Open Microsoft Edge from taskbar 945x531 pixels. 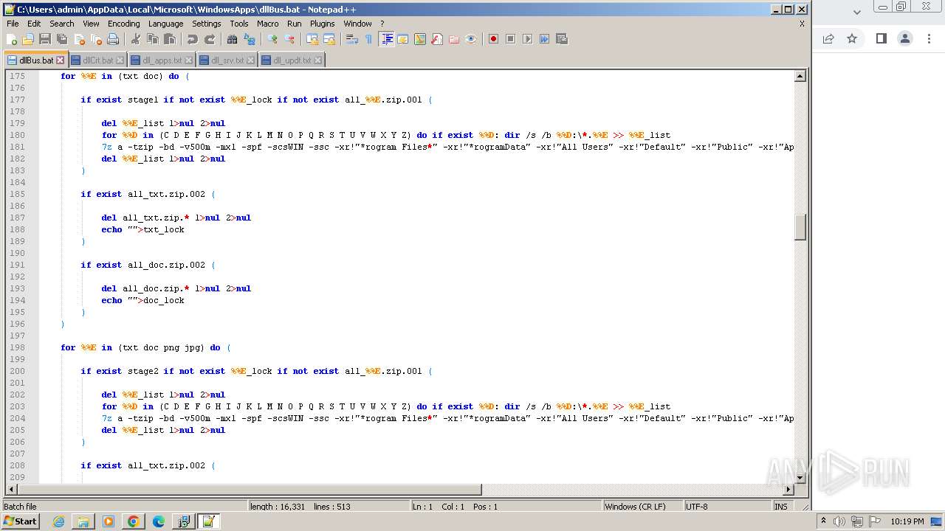pos(158,521)
